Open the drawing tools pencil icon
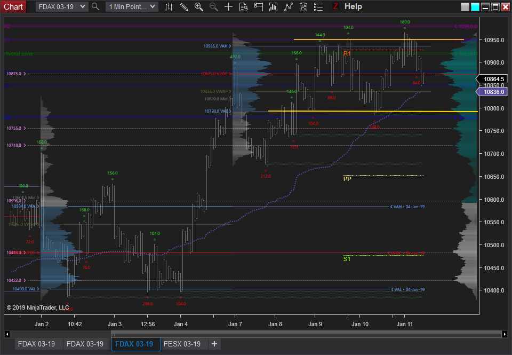Image resolution: width=512 pixels, height=355 pixels. [184, 6]
